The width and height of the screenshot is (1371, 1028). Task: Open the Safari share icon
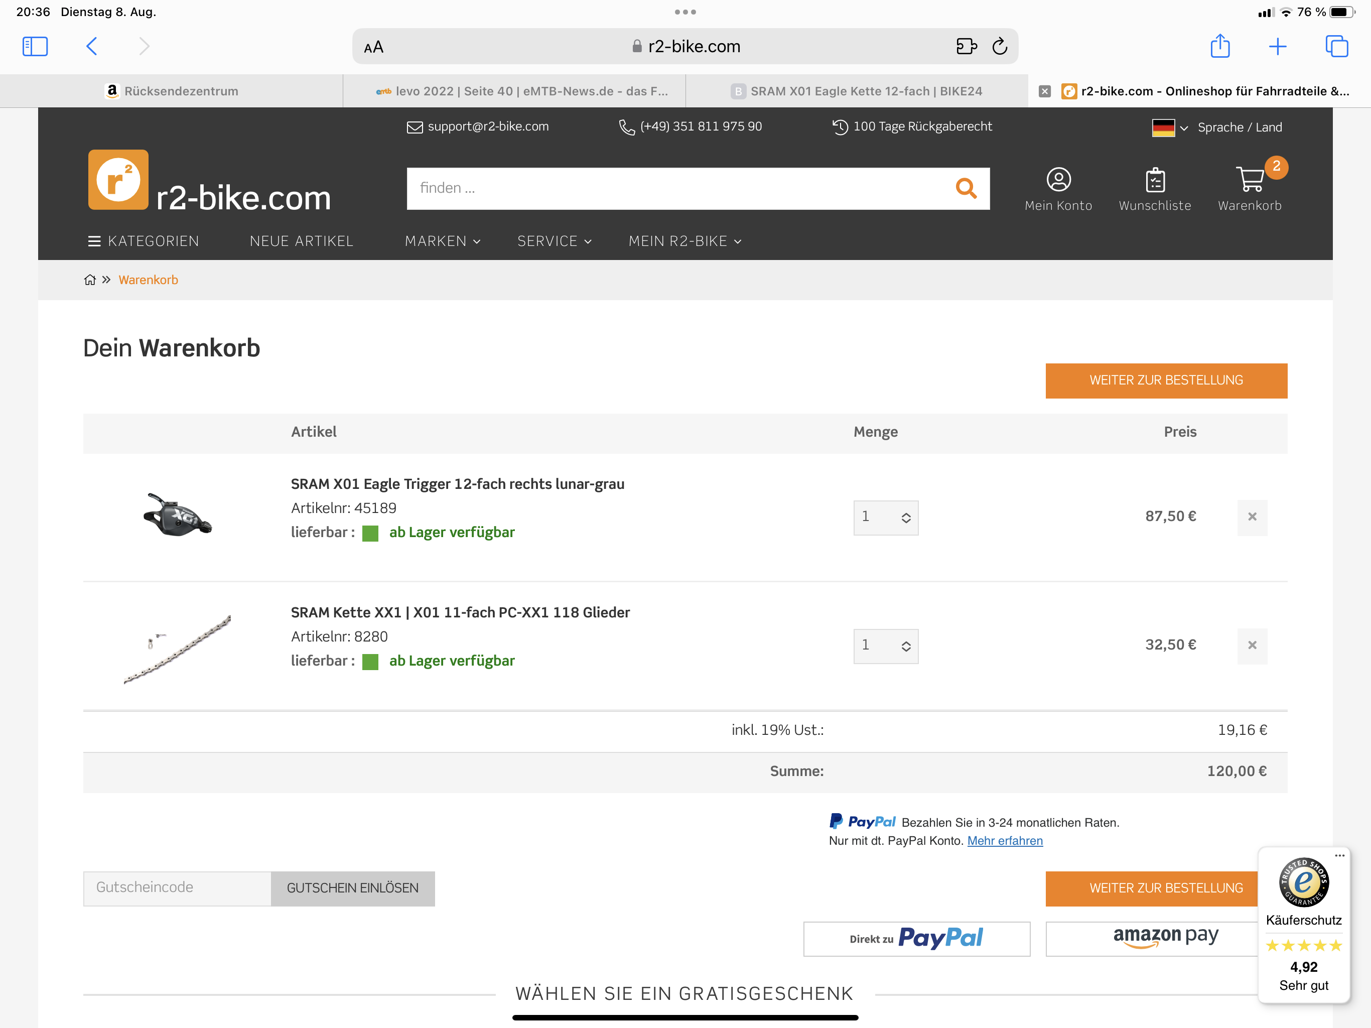(x=1220, y=47)
